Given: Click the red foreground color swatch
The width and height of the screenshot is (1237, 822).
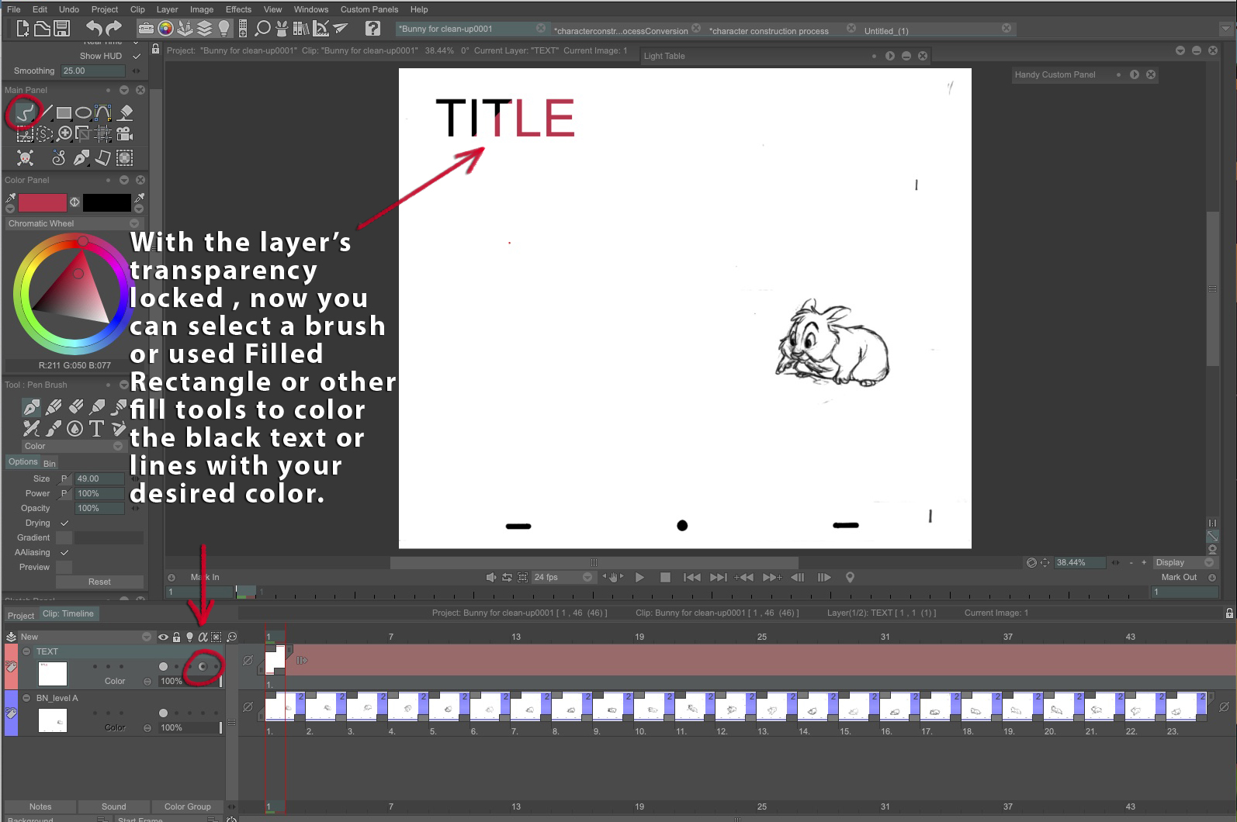Looking at the screenshot, I should tap(43, 202).
